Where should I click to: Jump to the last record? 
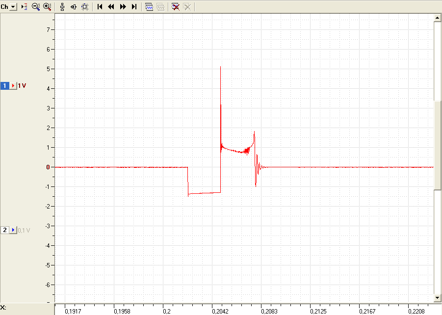134,7
